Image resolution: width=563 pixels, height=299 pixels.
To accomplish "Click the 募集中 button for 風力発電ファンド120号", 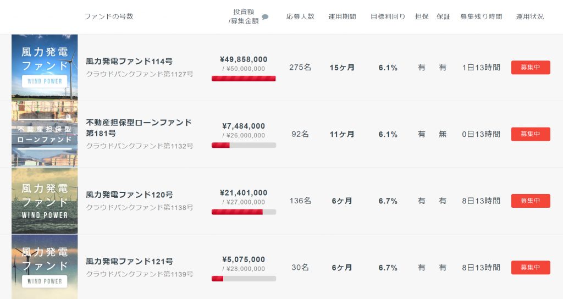I will pos(531,201).
